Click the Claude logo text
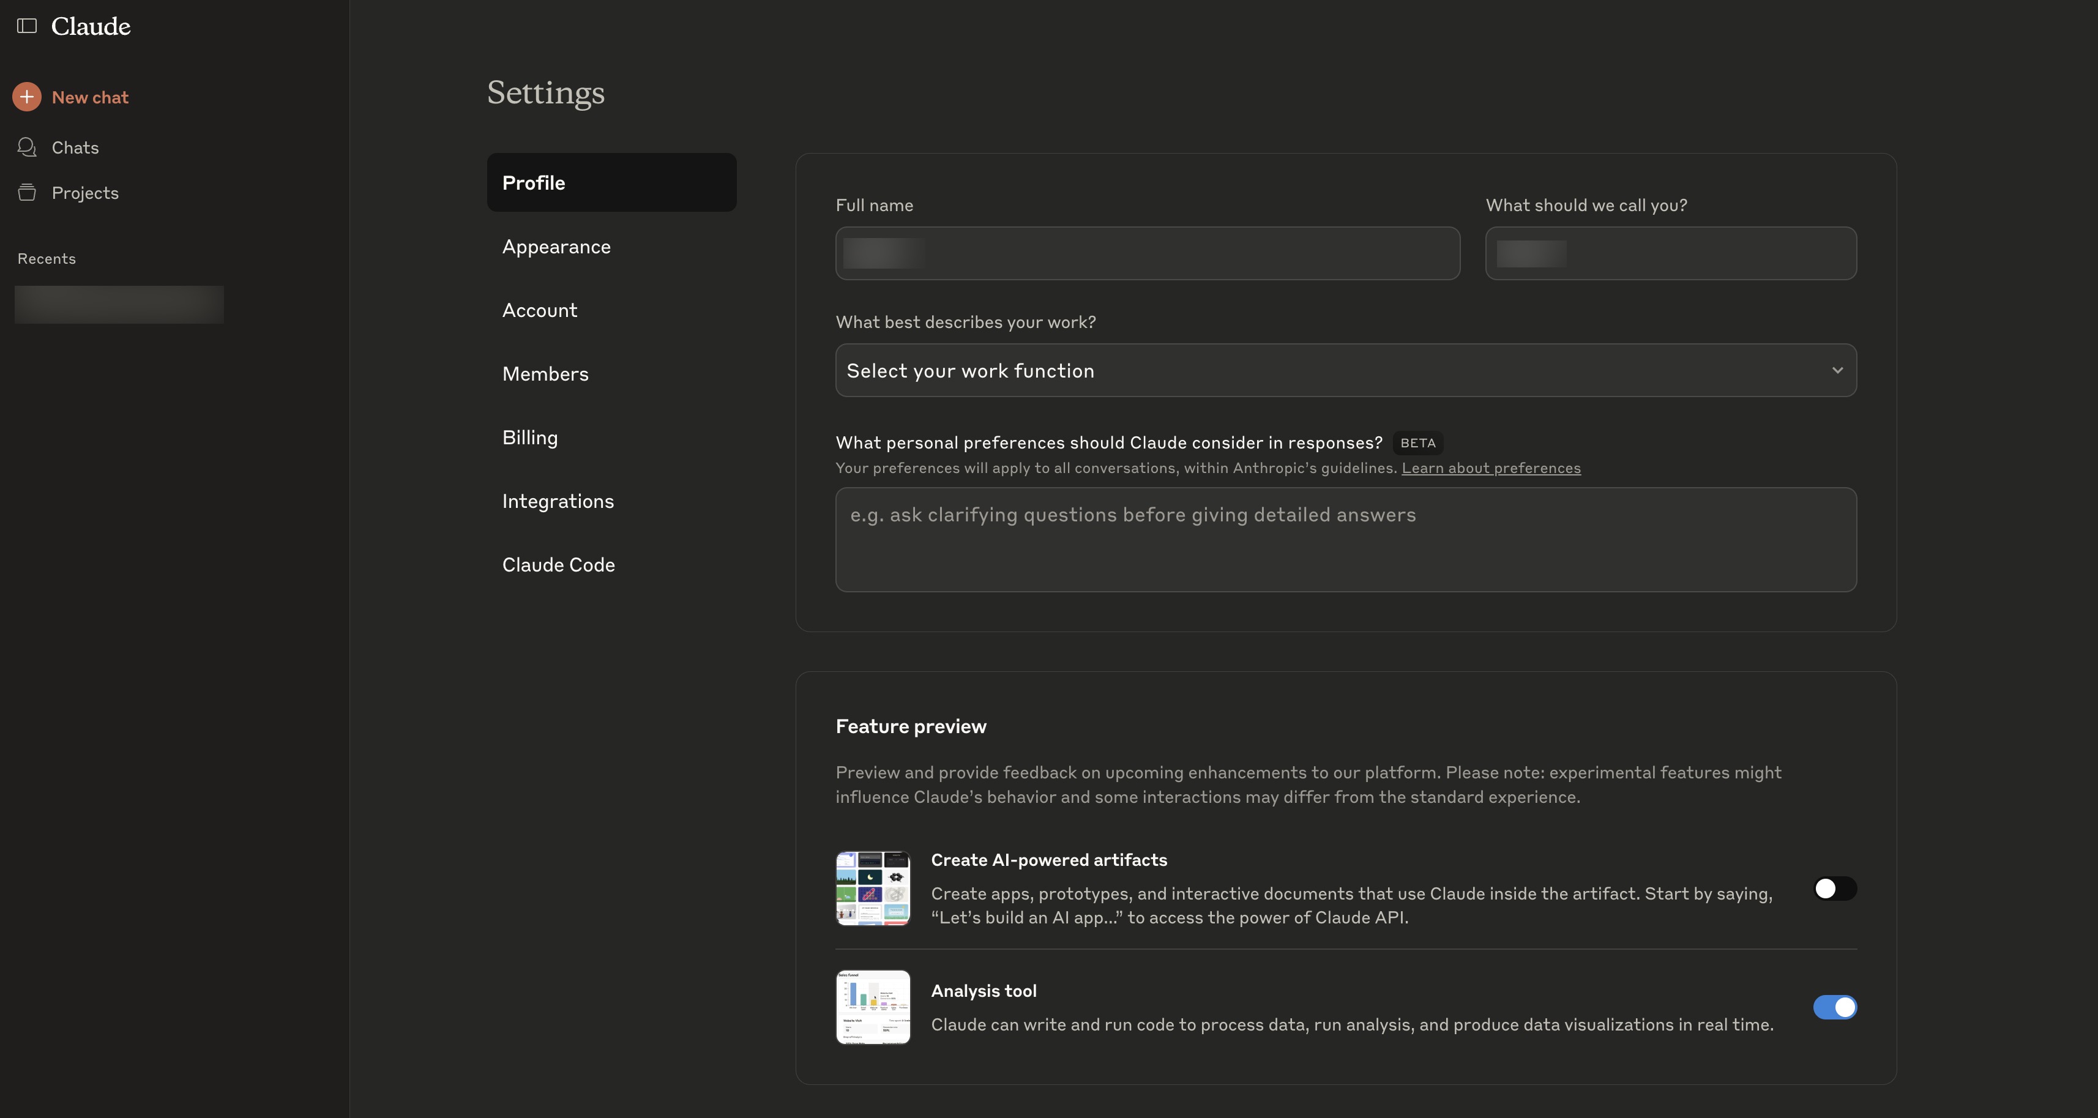 (91, 26)
